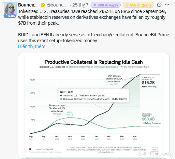Click the OKX accepts BlackRock BUIDL annotation
Viewport: 175px width, 159px height.
[114, 80]
